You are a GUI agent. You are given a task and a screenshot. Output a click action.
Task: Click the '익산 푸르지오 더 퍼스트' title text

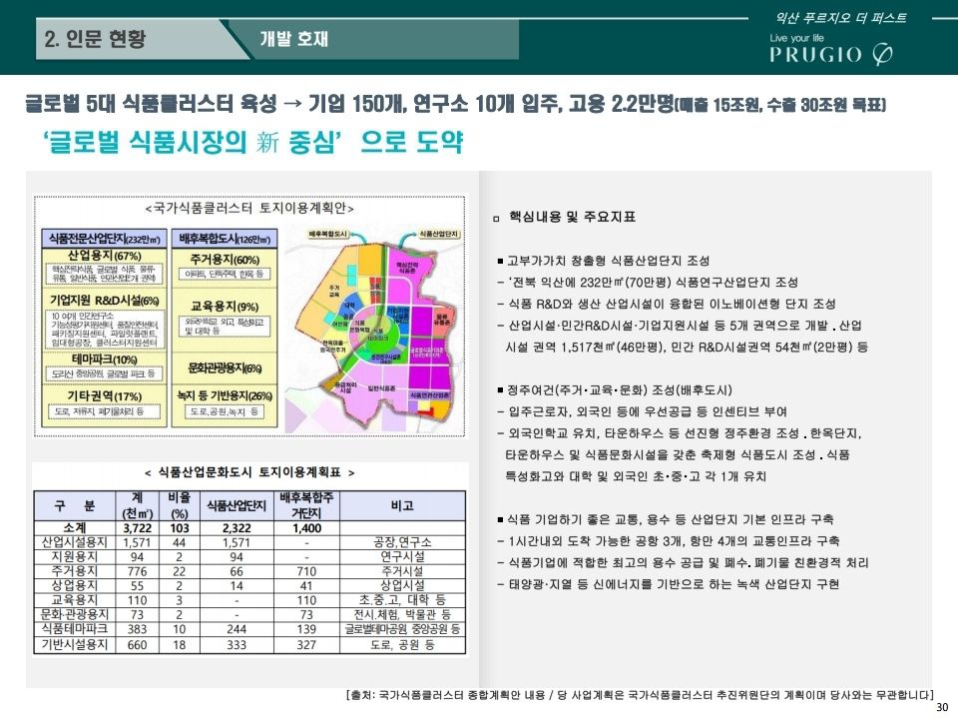click(841, 18)
